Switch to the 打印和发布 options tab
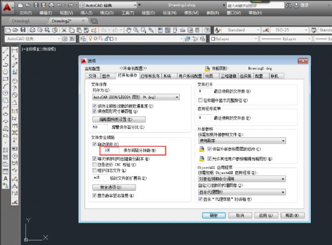Image resolution: width=332 pixels, height=245 pixels. (x=150, y=76)
